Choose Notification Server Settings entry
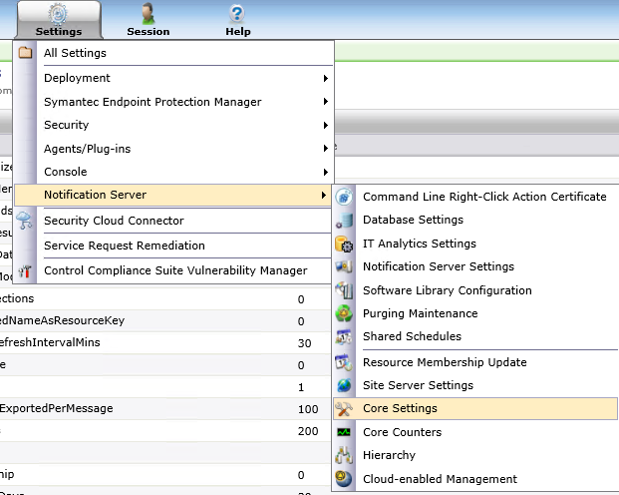The image size is (619, 495). 438,266
